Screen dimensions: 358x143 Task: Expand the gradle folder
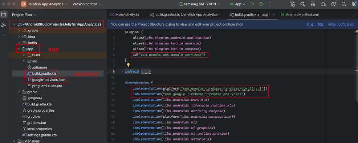19,92
